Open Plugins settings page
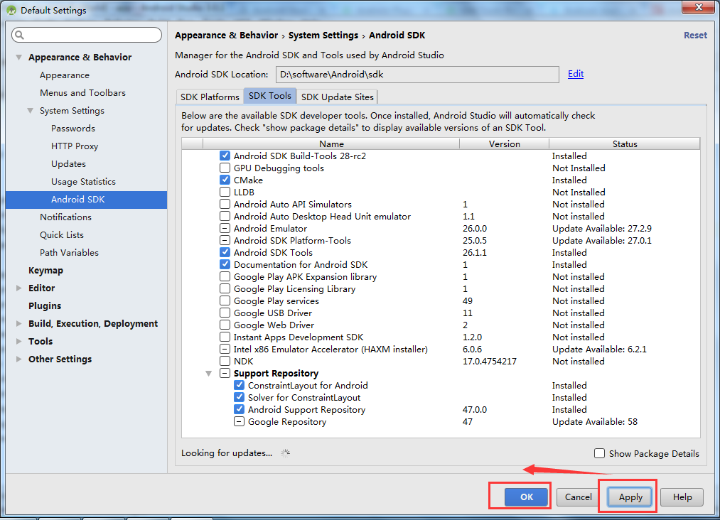 coord(45,305)
